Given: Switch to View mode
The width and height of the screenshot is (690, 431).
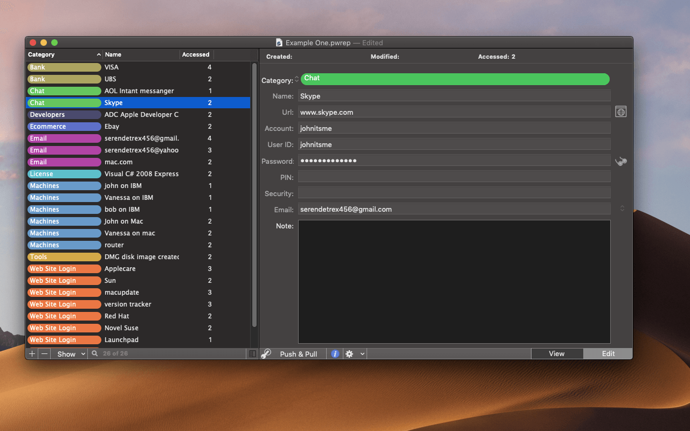Looking at the screenshot, I should pyautogui.click(x=556, y=354).
